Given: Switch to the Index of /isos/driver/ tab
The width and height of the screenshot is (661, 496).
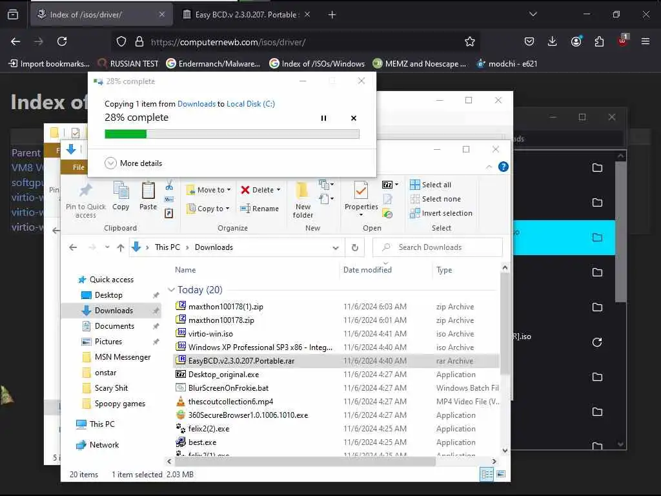Looking at the screenshot, I should [x=101, y=15].
